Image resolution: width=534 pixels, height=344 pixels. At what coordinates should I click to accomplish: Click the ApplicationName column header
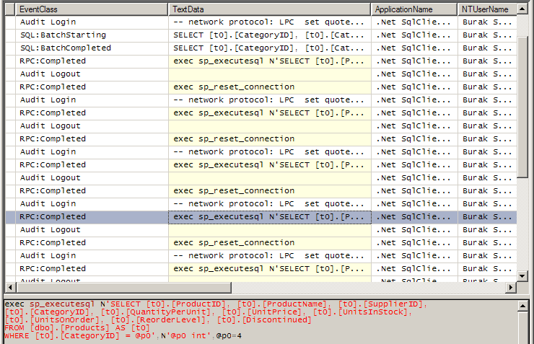(414, 9)
